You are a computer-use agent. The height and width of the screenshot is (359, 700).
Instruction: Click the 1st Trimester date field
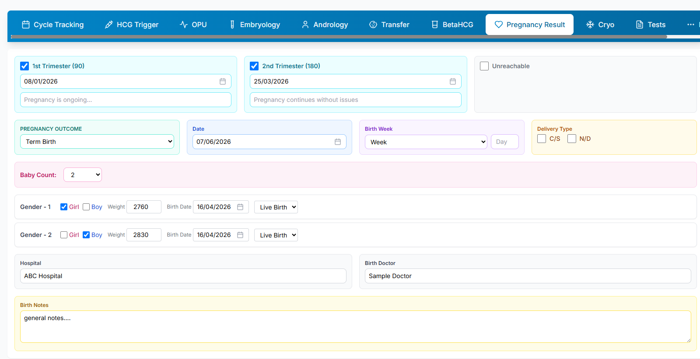[126, 81]
